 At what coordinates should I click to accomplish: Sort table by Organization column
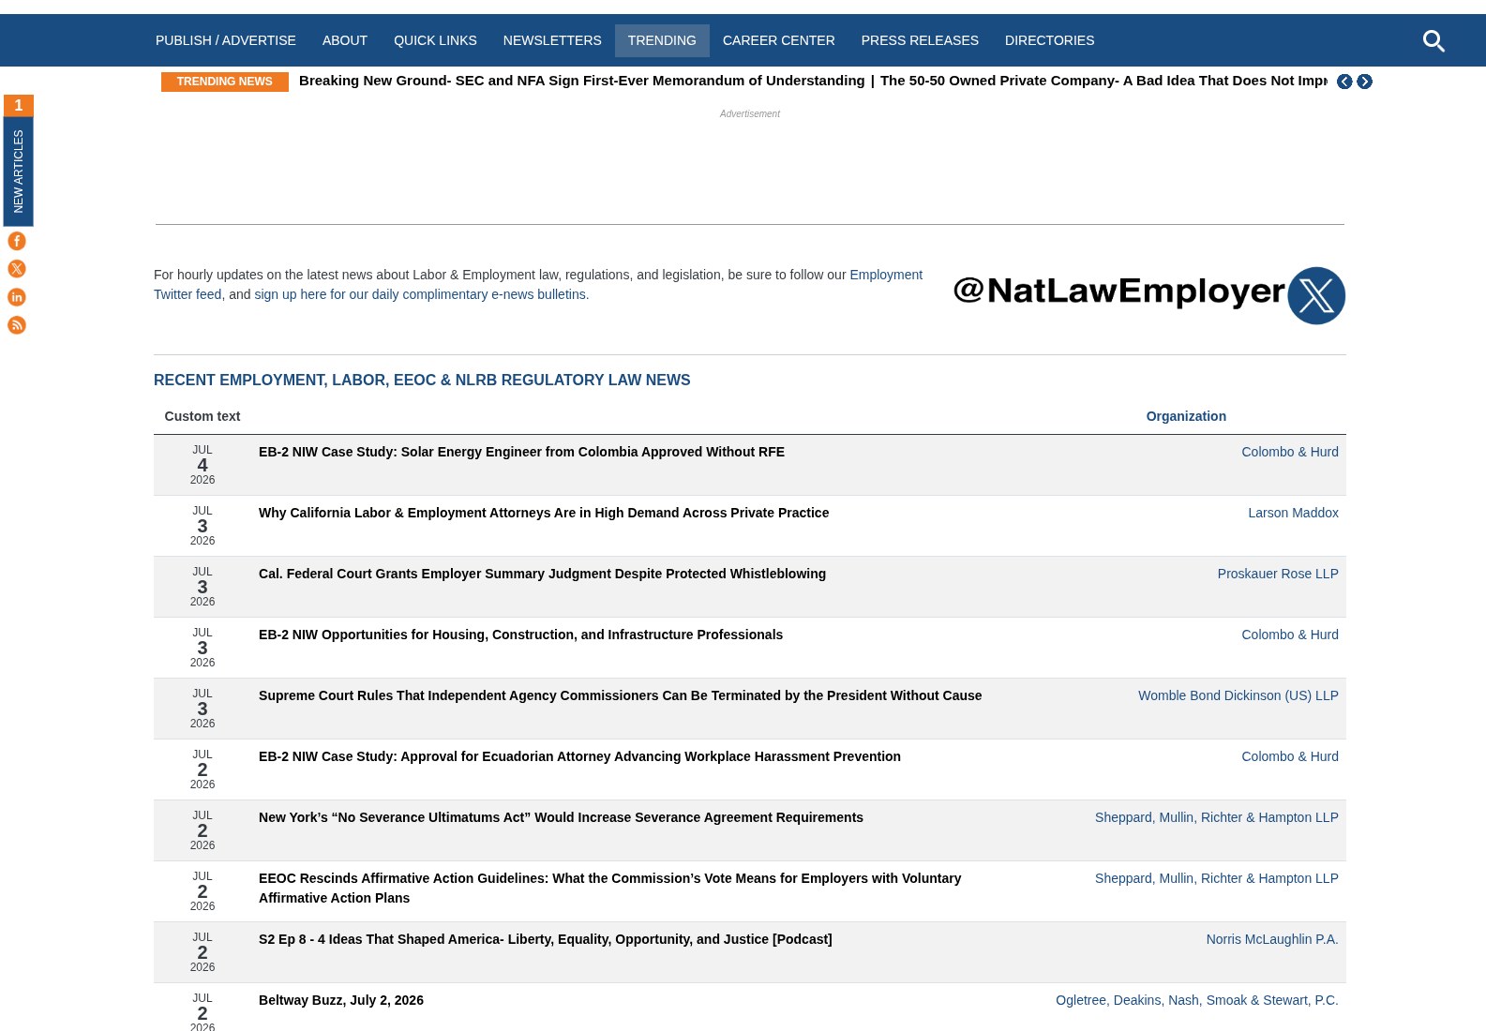[x=1186, y=416]
